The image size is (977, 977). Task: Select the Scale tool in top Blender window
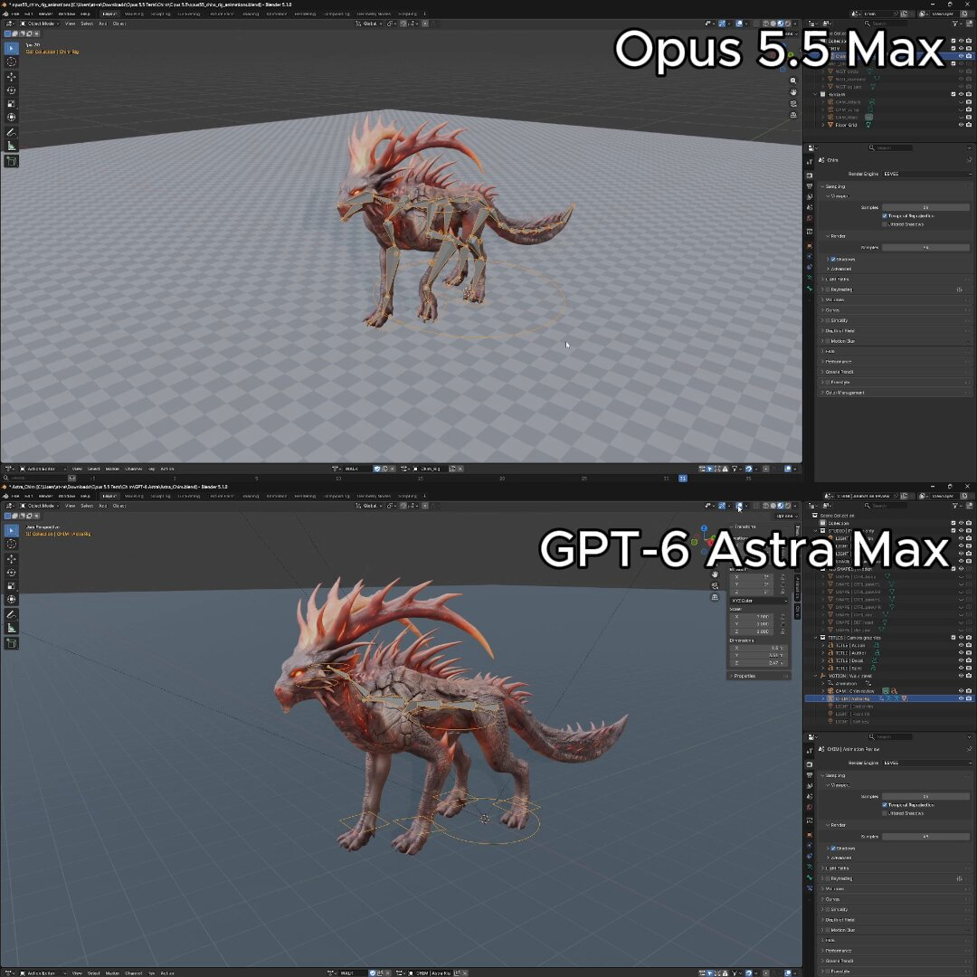tap(11, 103)
